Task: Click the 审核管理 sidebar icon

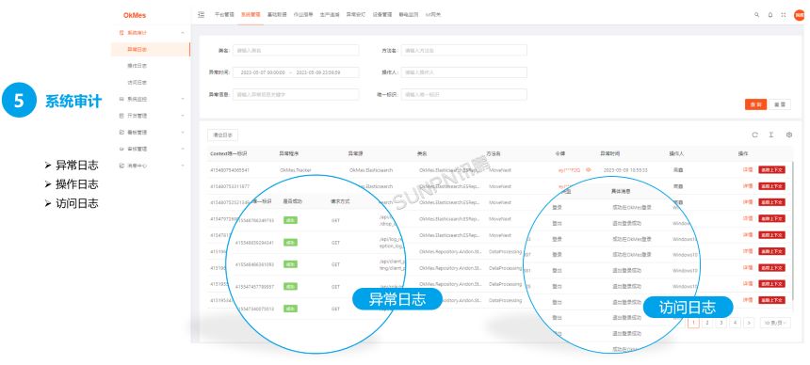Action: pos(121,149)
